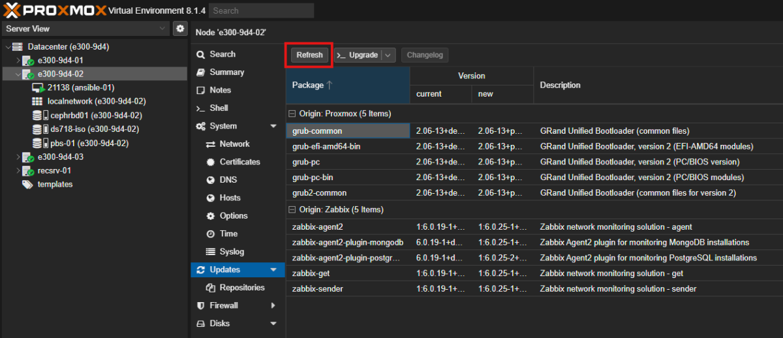783x338 pixels.
Task: Expand the e300-9d4-03 tree node
Action: (18, 157)
